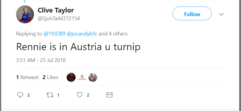Retweet using the retweet arrows icon

click(x=50, y=95)
